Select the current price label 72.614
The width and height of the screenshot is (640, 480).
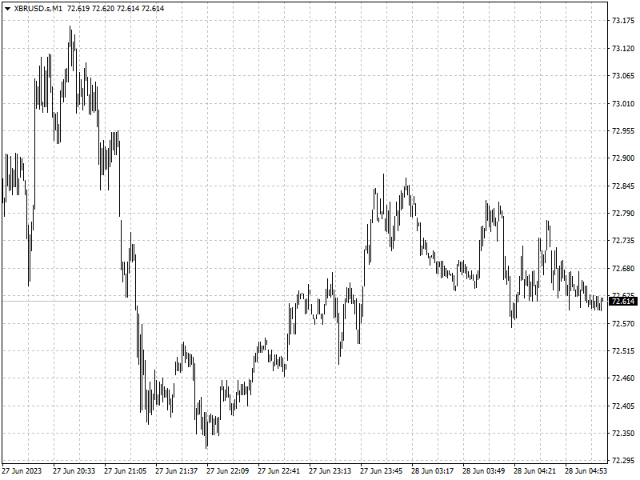[622, 302]
